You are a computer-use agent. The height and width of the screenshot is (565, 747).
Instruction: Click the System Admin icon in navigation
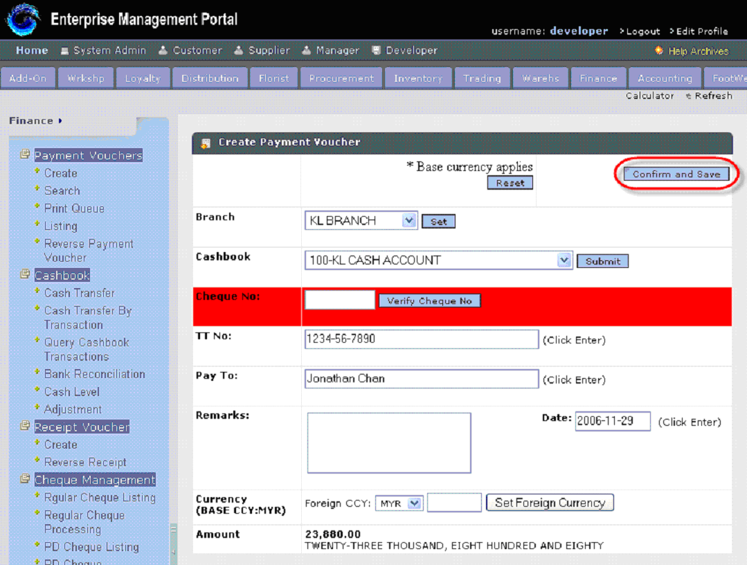point(65,51)
